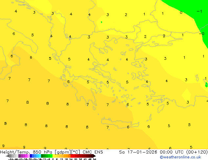The image size is (208, 160).
Task: Click the dark brown right arrow end of the legend
Action: 94,156
